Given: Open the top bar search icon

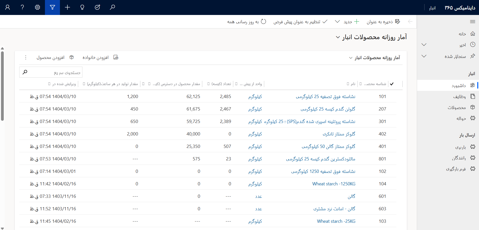Looking at the screenshot, I should [x=112, y=7].
